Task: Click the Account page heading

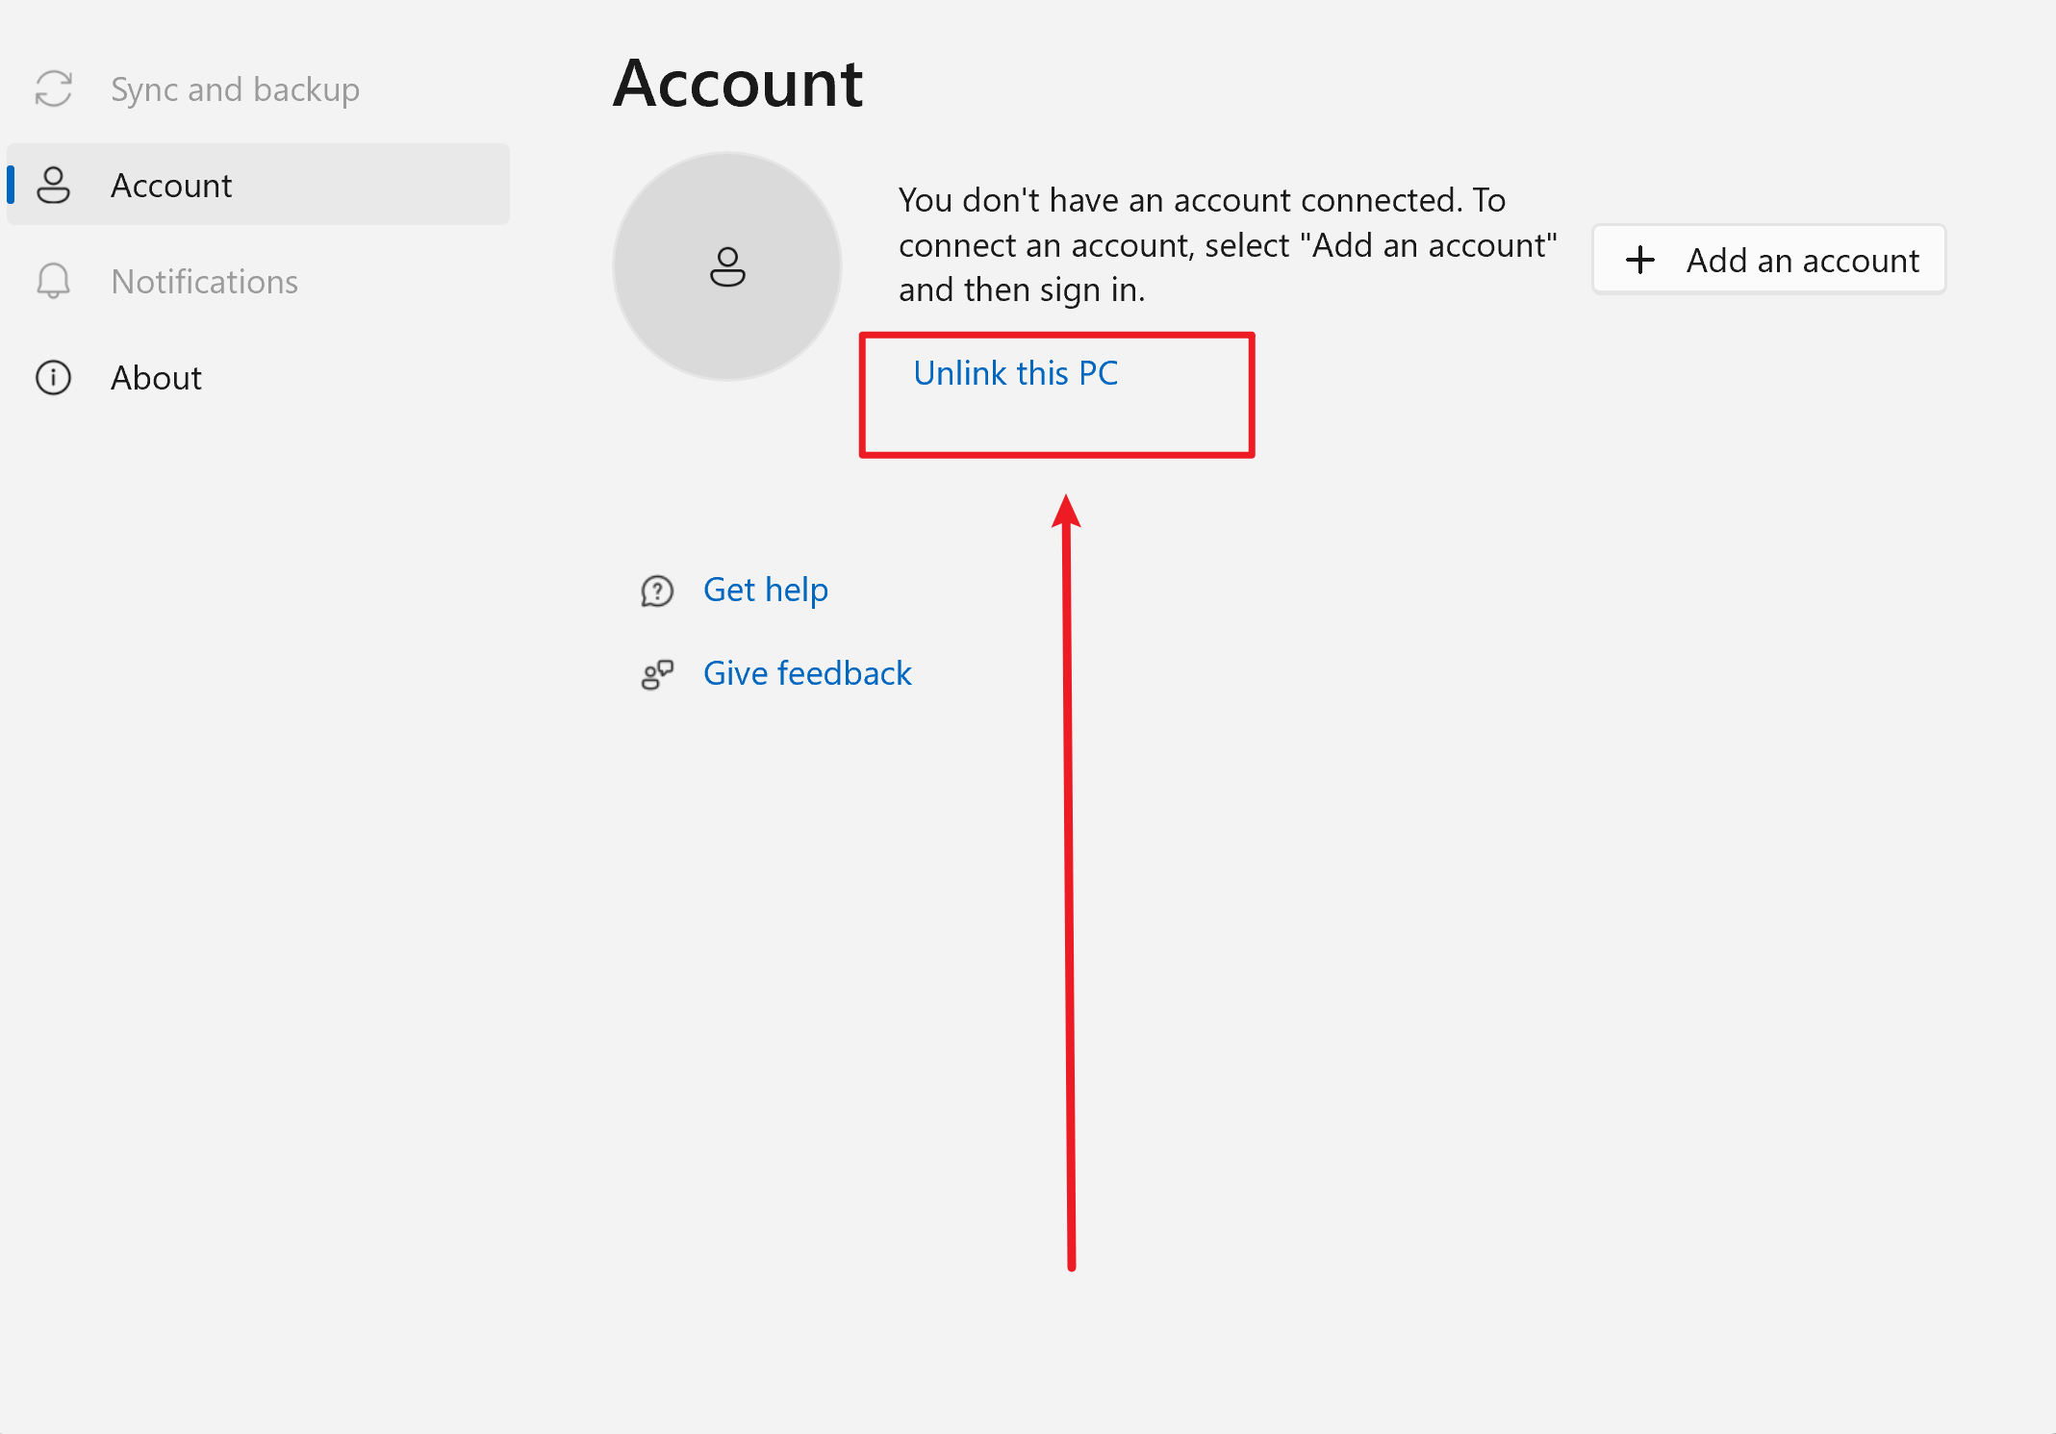Action: [x=738, y=84]
